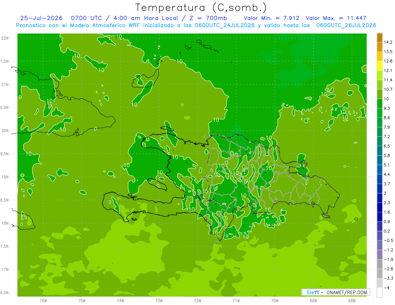395x305 pixels.
Task: Click 'Valor Max. = 11.447' text
Action: (x=336, y=18)
